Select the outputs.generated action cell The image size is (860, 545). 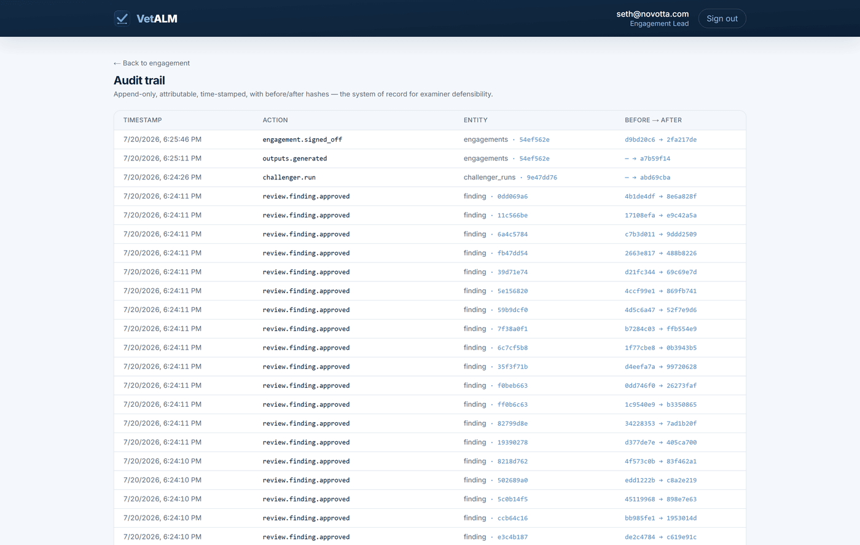tap(295, 159)
